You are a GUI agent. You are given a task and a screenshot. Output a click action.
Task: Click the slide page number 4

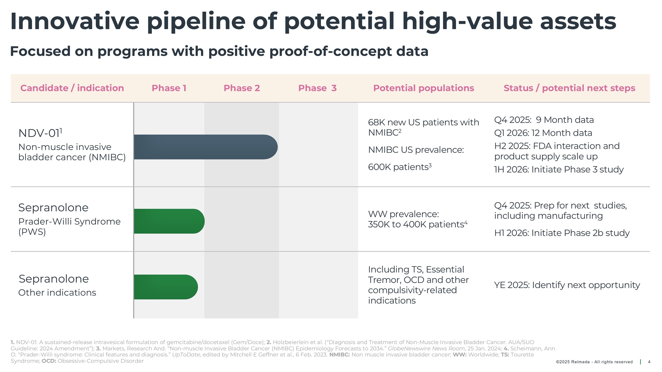[649, 362]
